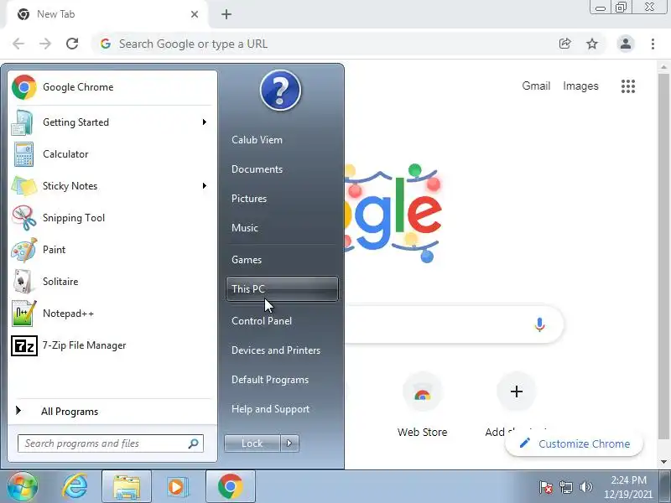Click the page scrollbar down arrow
Image resolution: width=671 pixels, height=503 pixels.
[x=663, y=462]
